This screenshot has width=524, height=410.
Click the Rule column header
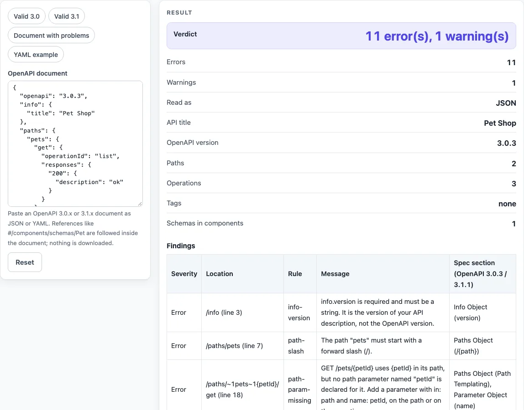(x=300, y=274)
